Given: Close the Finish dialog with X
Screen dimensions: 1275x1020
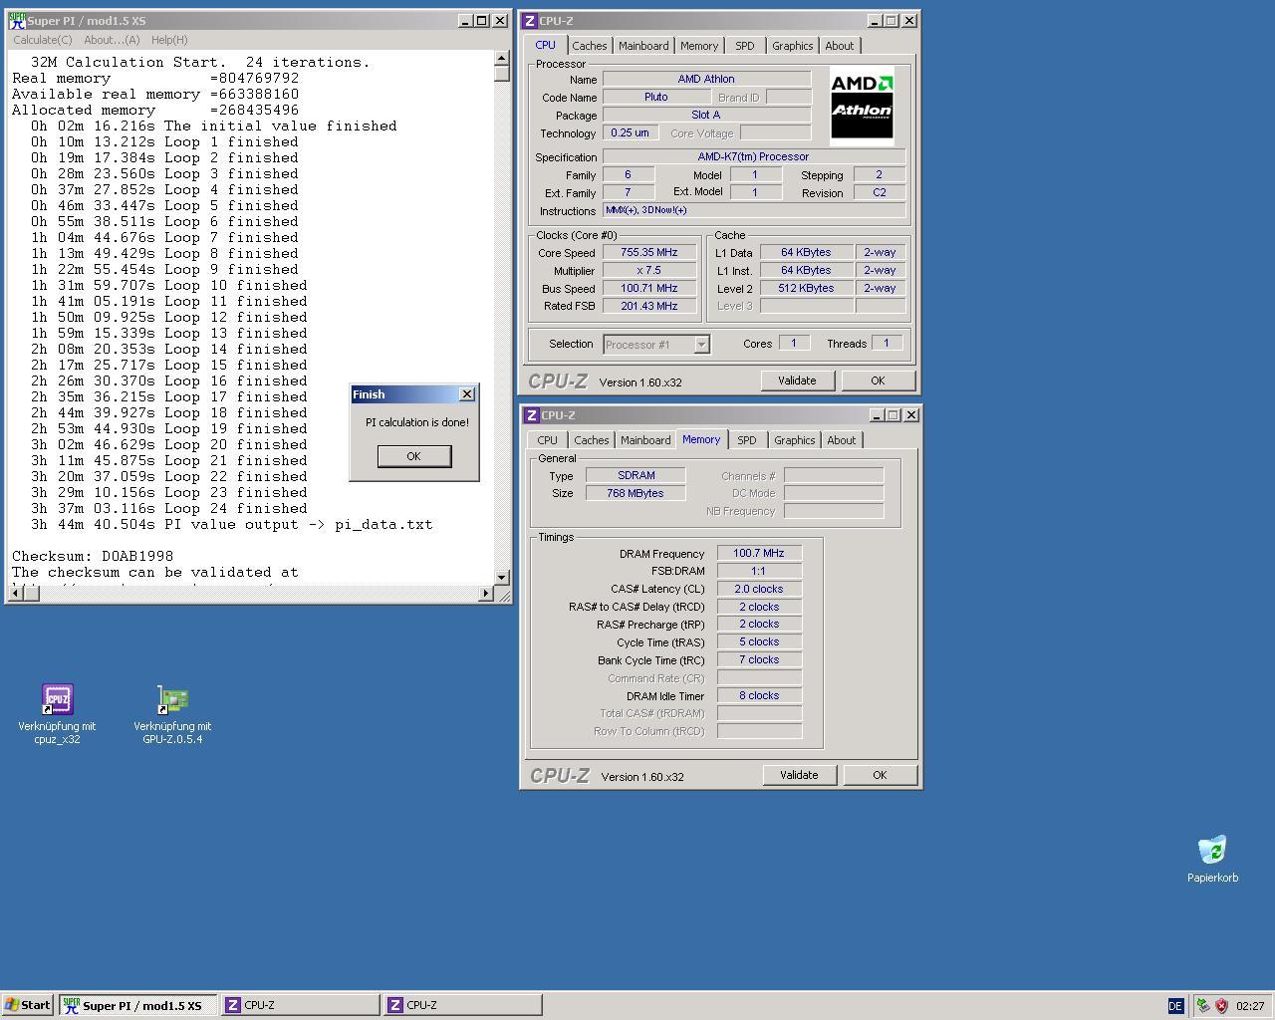Looking at the screenshot, I should tap(467, 394).
